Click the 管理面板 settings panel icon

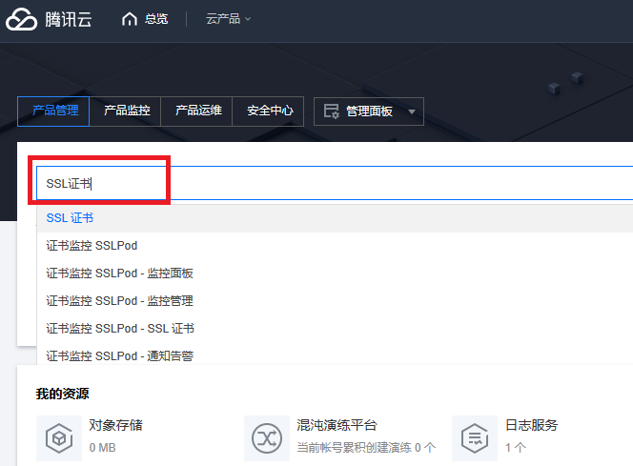332,111
